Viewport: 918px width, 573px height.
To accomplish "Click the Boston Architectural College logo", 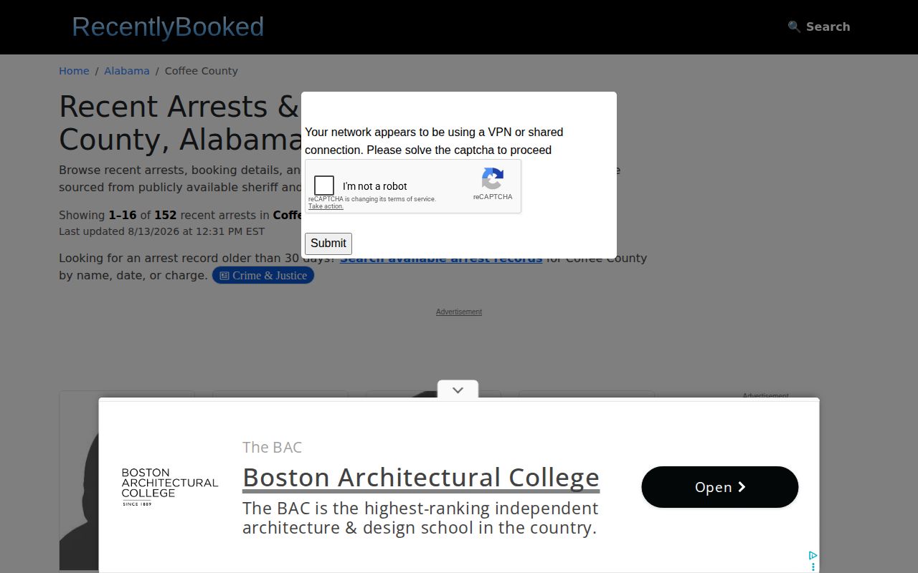I will tap(170, 487).
